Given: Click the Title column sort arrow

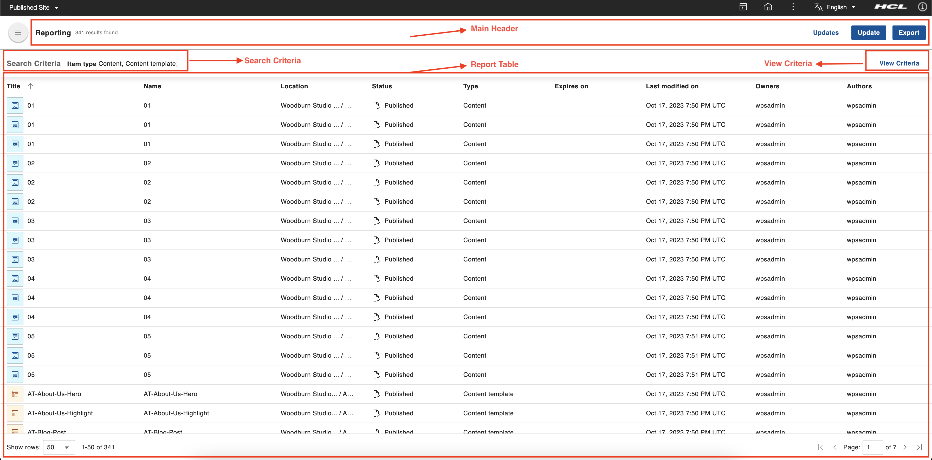Looking at the screenshot, I should tap(31, 86).
